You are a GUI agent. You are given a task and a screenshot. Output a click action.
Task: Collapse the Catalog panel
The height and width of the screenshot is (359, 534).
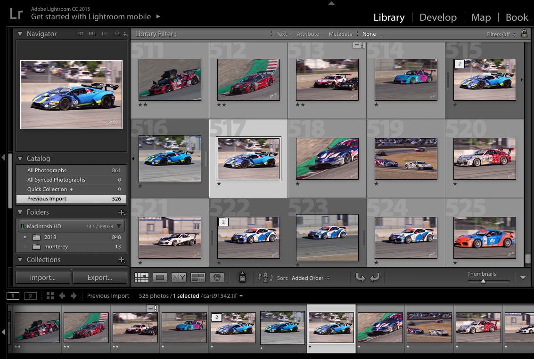20,159
